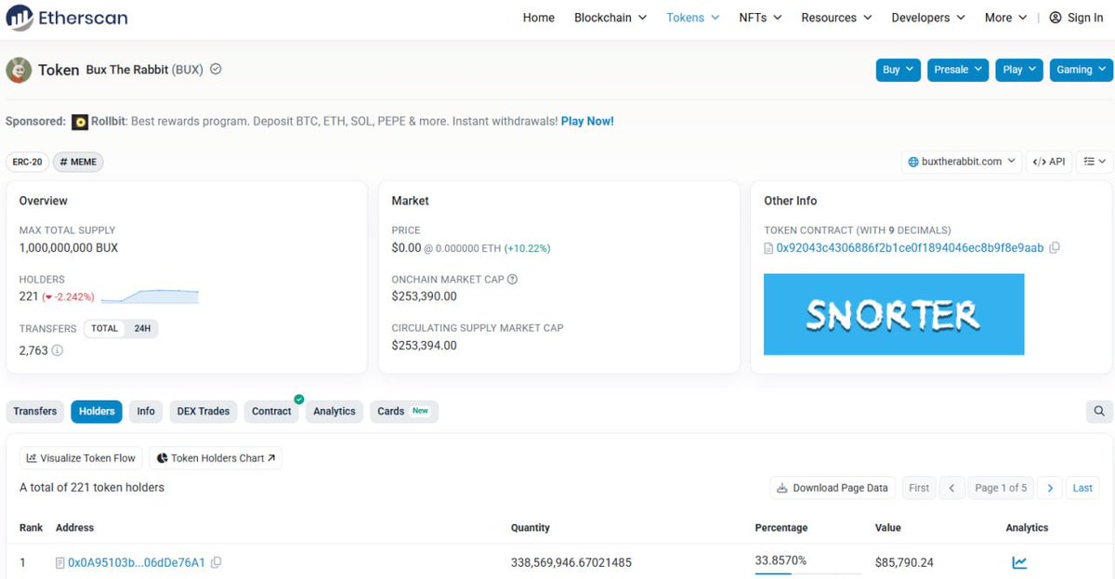Image resolution: width=1115 pixels, height=579 pixels.
Task: Switch to the Info tab
Action: [146, 411]
